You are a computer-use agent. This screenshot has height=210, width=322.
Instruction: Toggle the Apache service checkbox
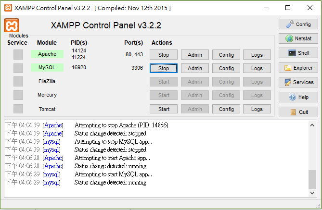pyautogui.click(x=18, y=55)
